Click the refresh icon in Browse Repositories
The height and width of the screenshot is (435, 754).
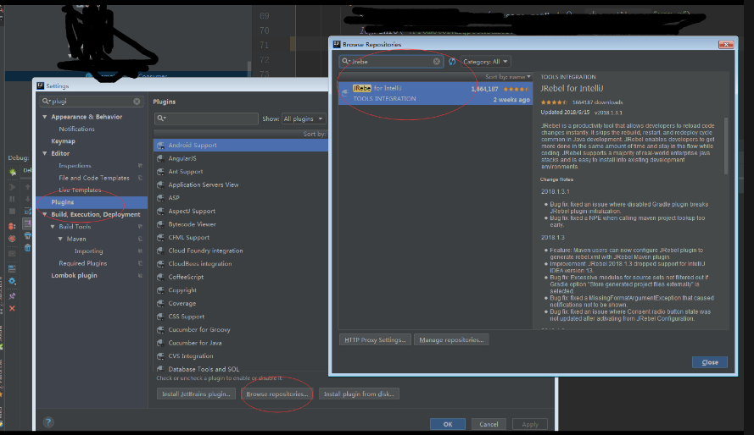(452, 62)
